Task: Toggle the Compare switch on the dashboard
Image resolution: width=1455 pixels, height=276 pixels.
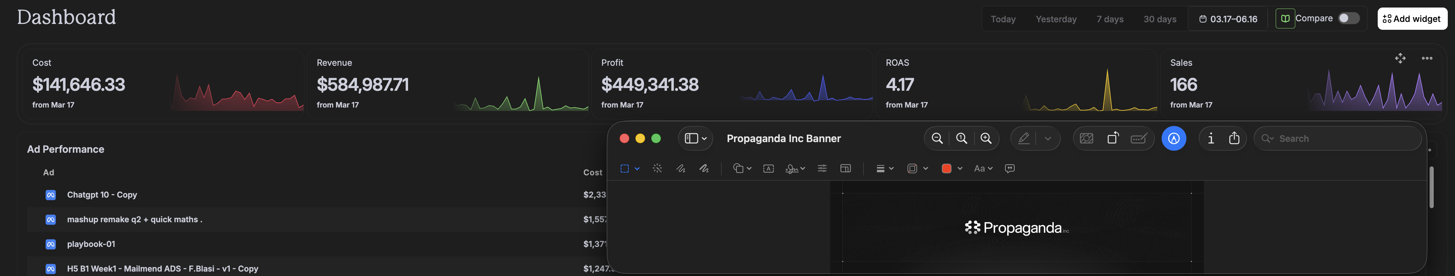Action: (1349, 18)
